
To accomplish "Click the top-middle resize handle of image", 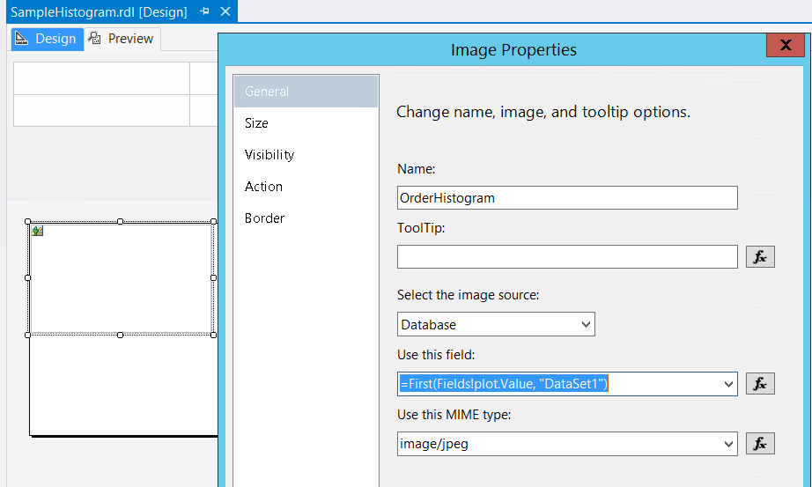I will pyautogui.click(x=120, y=221).
